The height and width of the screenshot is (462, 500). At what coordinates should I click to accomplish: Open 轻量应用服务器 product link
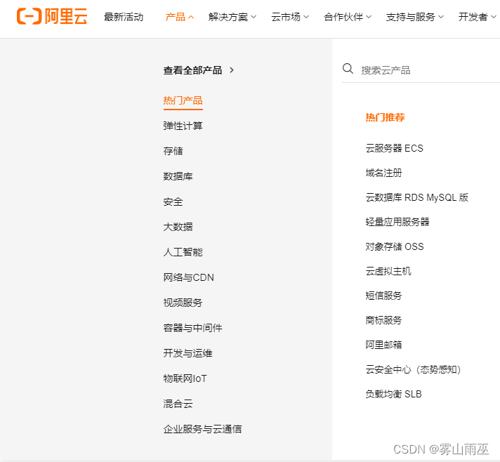click(397, 222)
